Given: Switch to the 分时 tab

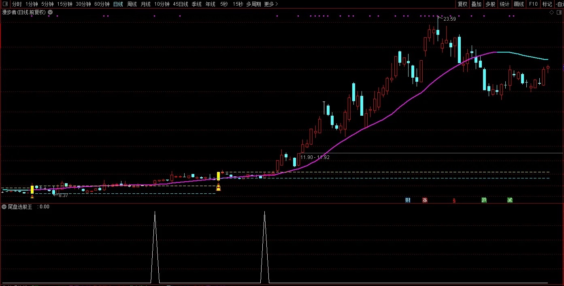Looking at the screenshot, I should [x=17, y=4].
